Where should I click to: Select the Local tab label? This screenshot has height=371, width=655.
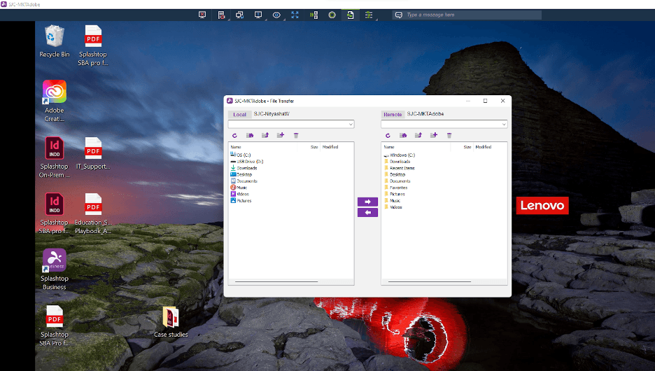tap(239, 114)
